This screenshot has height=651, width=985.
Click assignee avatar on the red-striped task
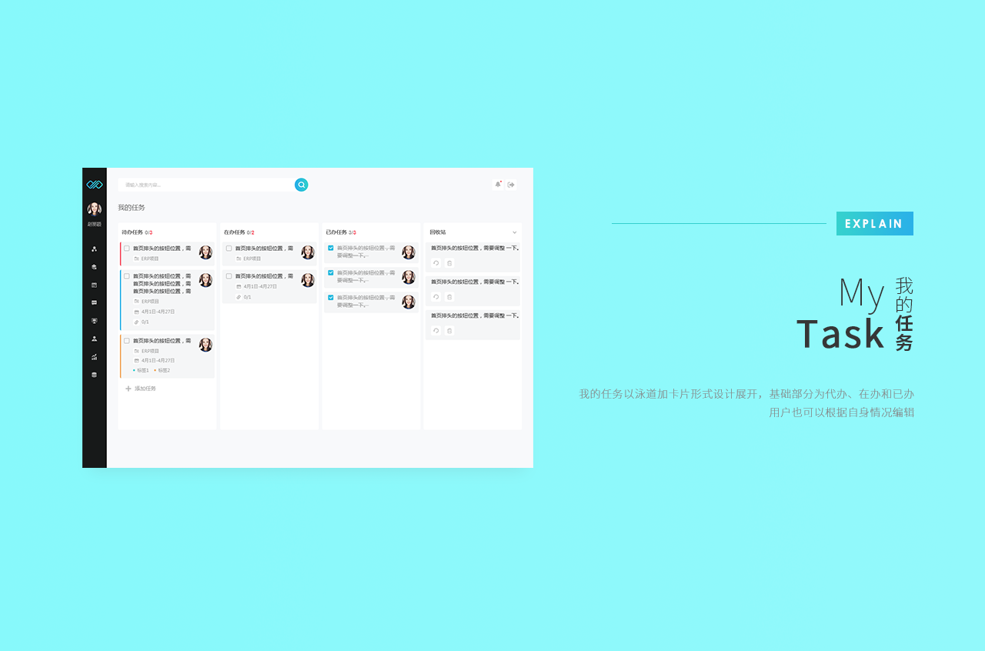click(205, 252)
